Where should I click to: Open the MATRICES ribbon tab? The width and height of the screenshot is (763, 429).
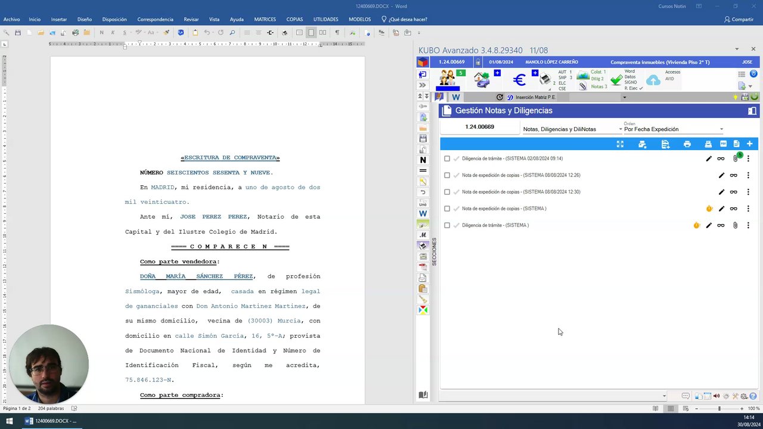tap(265, 19)
